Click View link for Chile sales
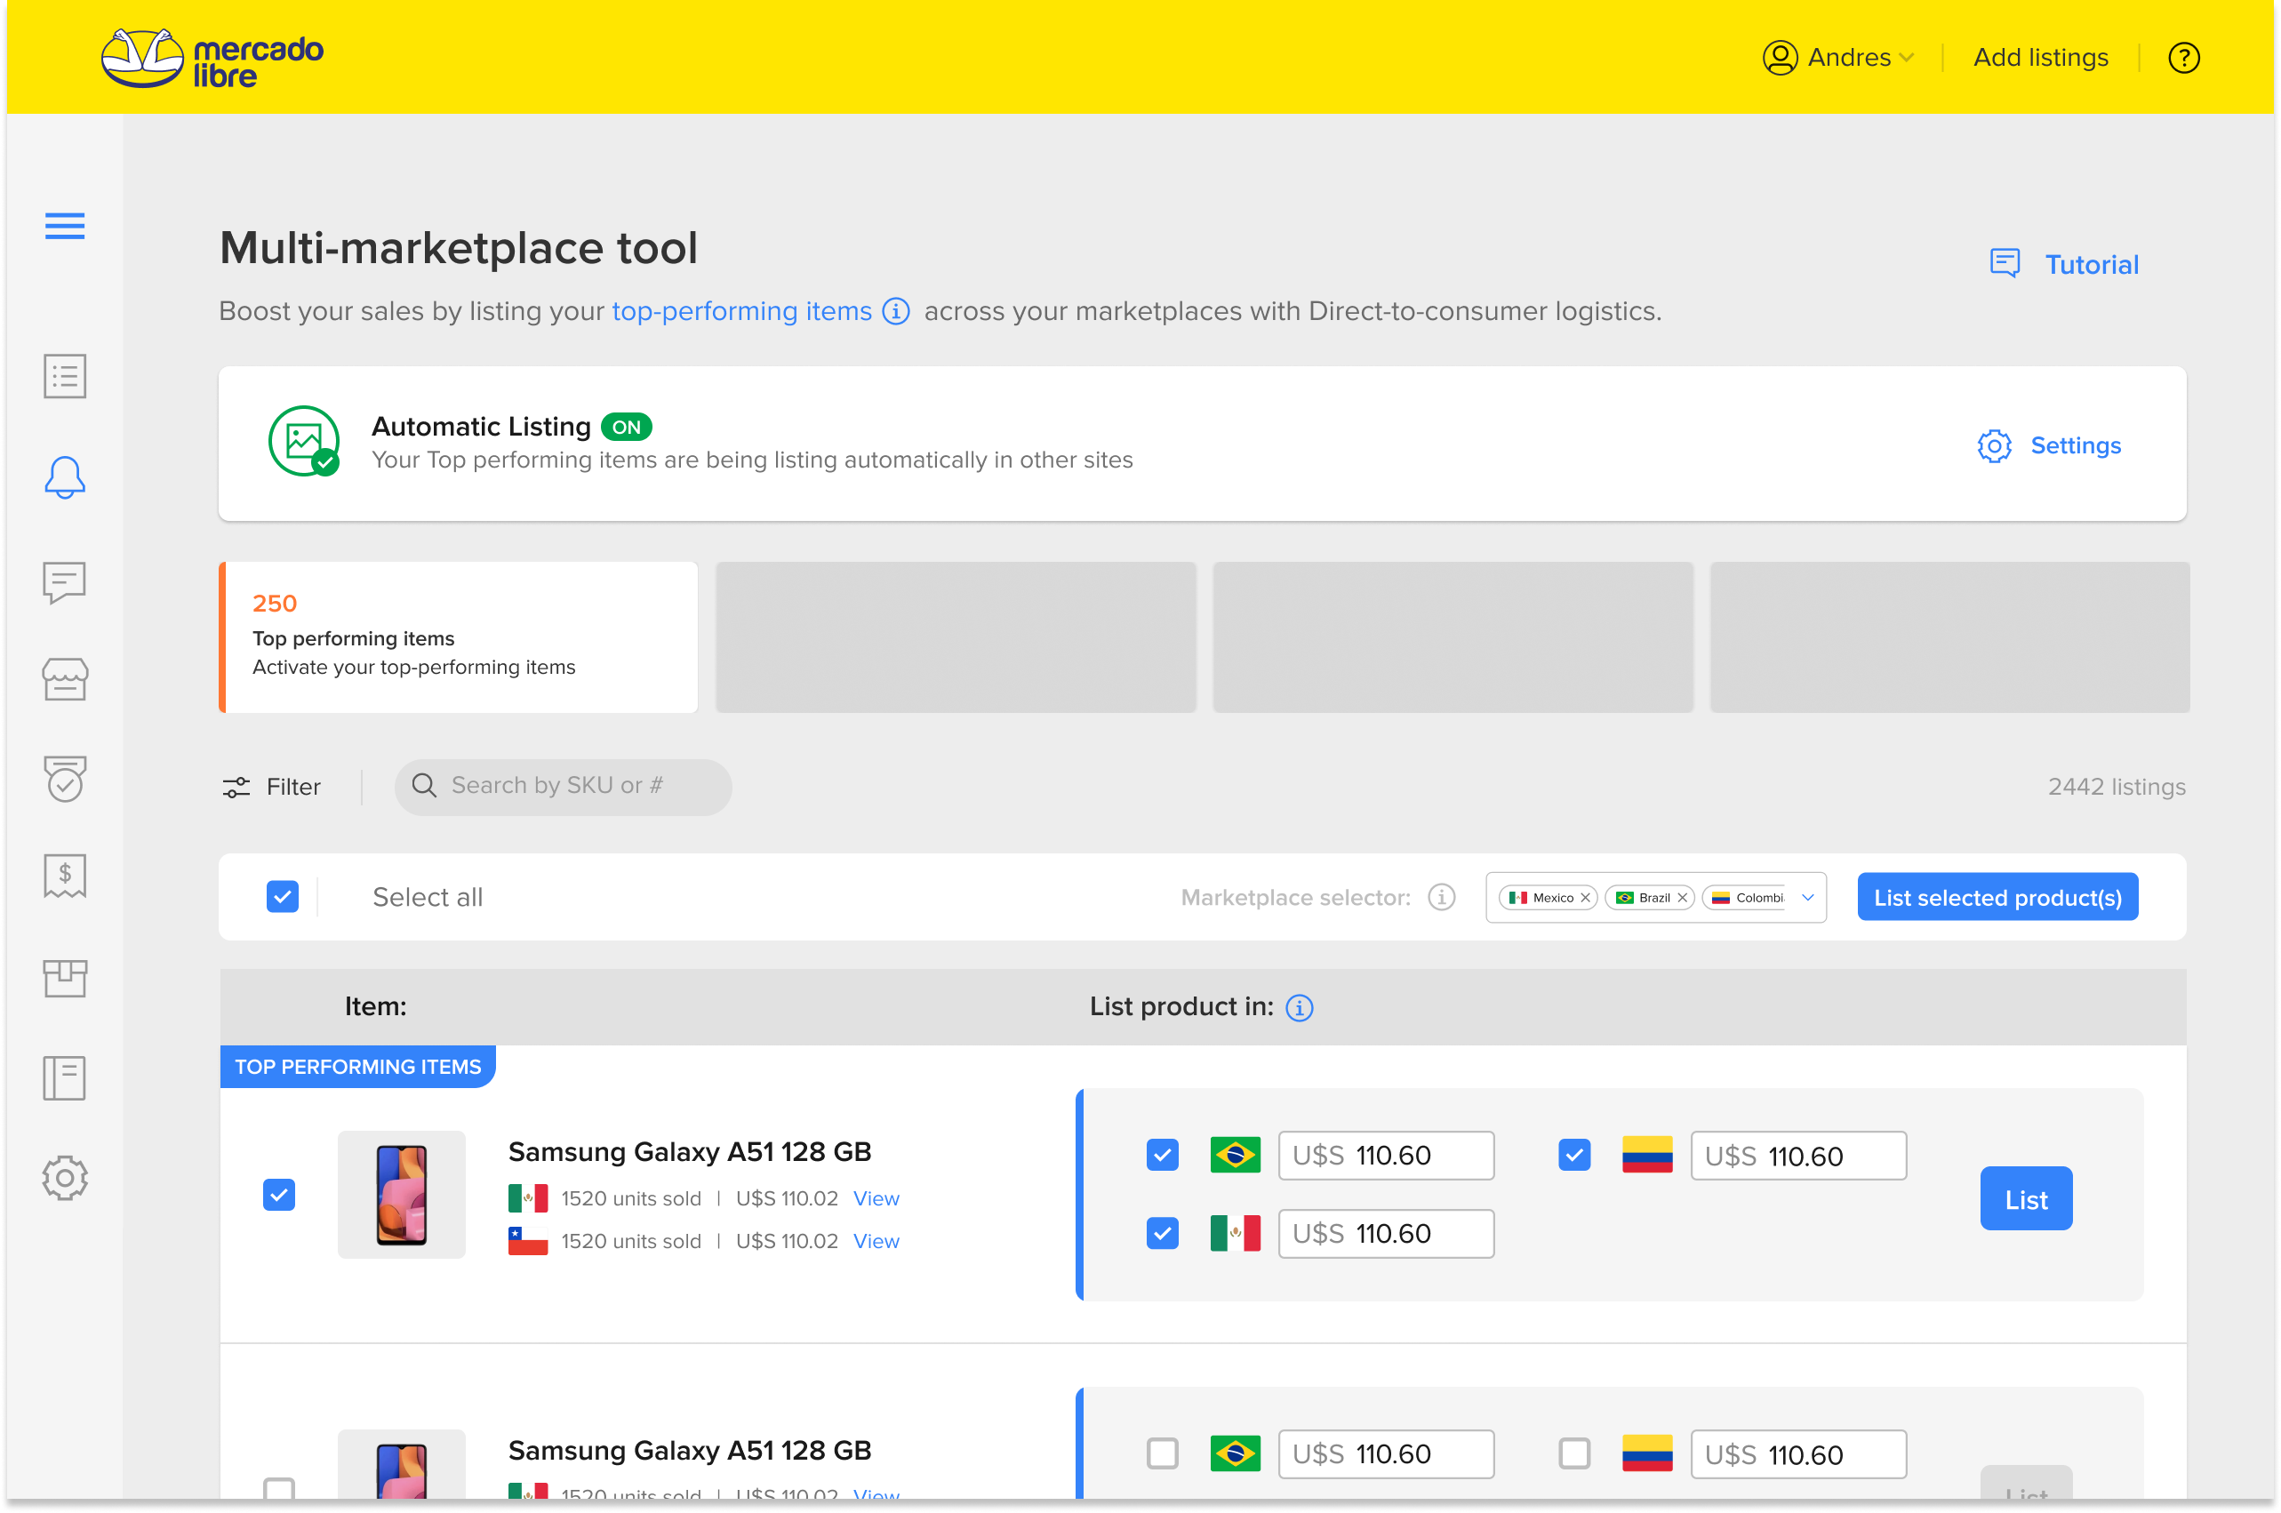Screen dimensions: 2281x1513 tap(876, 1242)
